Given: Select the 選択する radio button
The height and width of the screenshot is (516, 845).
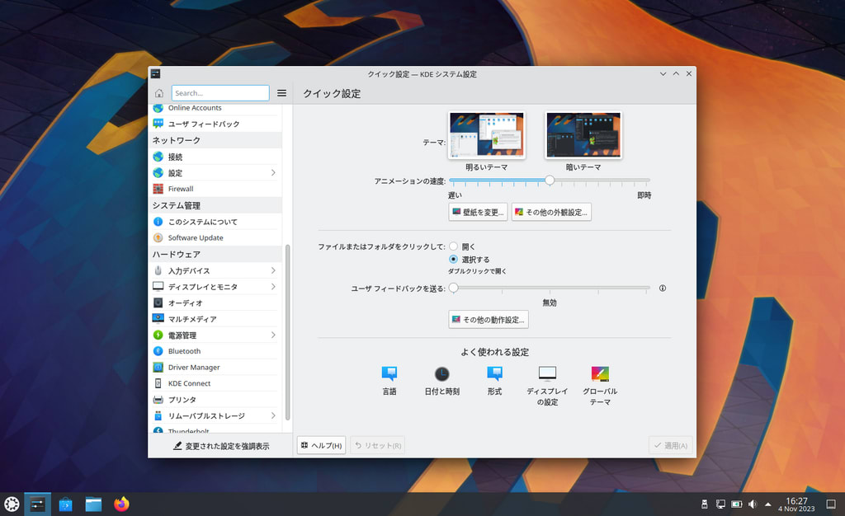Looking at the screenshot, I should pos(453,260).
